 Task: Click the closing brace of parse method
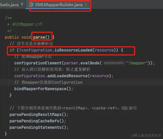coord(6,134)
